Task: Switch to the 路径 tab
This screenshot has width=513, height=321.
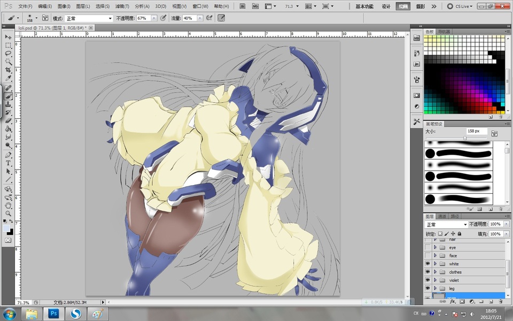Action: [x=454, y=216]
